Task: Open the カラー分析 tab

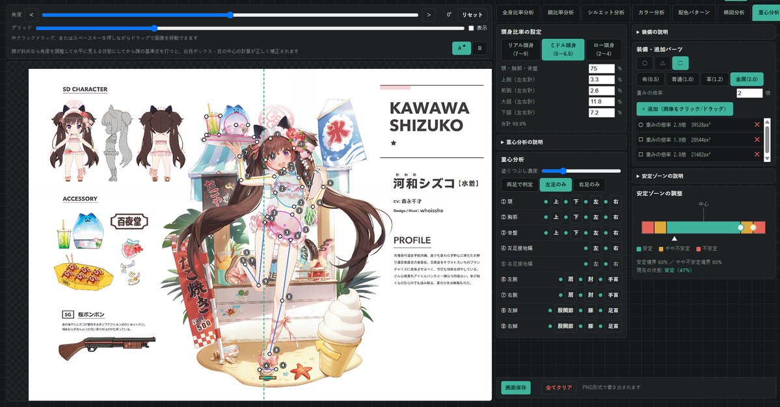Action: (x=651, y=12)
